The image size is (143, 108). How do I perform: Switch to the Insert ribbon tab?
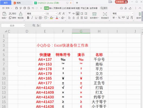click(x=51, y=8)
